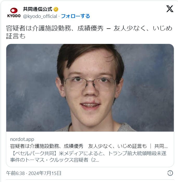Click the KYODO wordmark under logo
The height and width of the screenshot is (182, 178).
coord(14,16)
